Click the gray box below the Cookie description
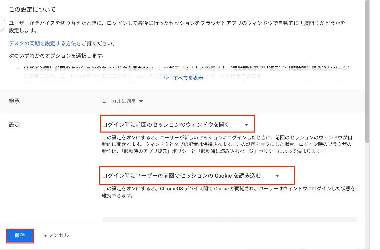The image size is (380, 250). [229, 219]
